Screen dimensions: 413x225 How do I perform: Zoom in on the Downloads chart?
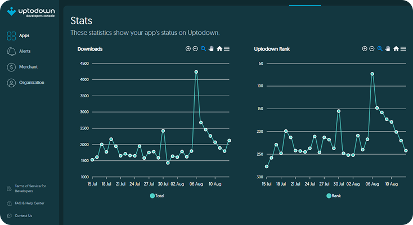(188, 49)
